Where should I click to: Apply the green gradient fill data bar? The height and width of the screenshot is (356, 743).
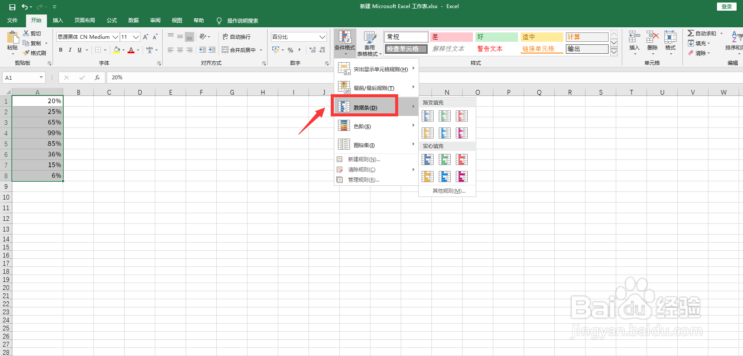[445, 116]
